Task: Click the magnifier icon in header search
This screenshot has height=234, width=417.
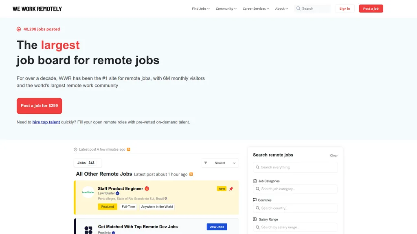Action: 298,9
